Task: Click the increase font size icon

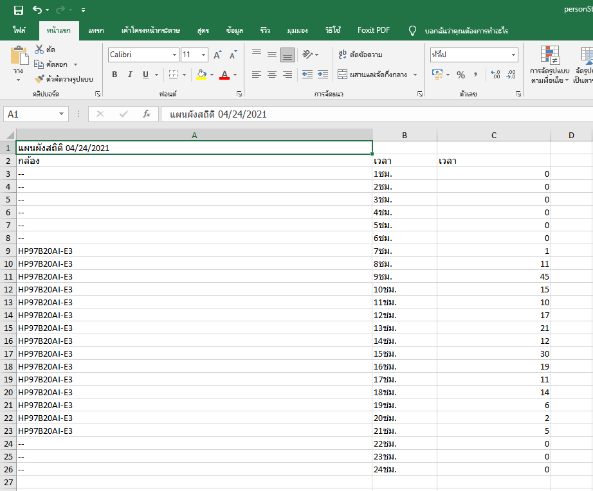Action: coord(217,55)
